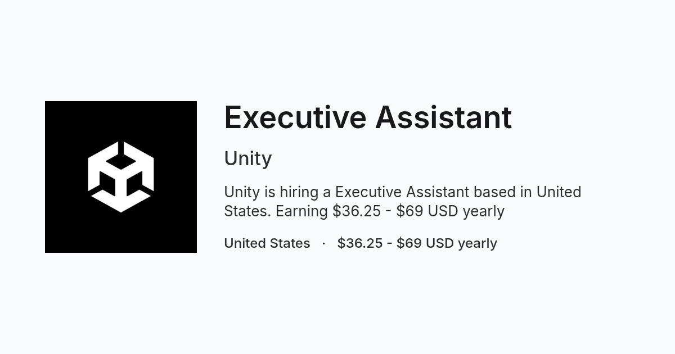Click the word yearly in the bottom row
Image resolution: width=675 pixels, height=354 pixels.
(x=478, y=244)
